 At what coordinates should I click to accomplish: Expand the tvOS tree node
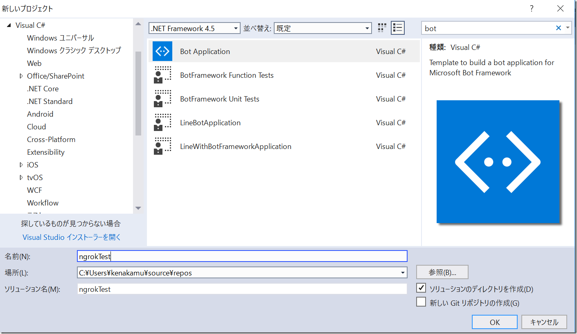(21, 178)
